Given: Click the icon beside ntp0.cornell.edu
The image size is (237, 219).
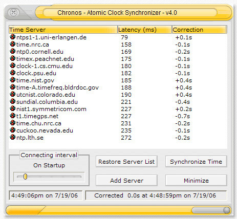Looking at the screenshot, I should (x=13, y=51).
